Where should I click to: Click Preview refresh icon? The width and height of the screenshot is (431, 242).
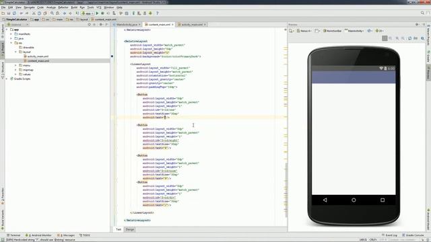pyautogui.click(x=410, y=38)
